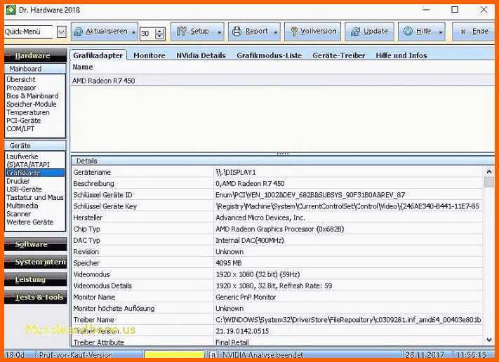
Task: Click the Aktualisieren refresh arrows icon
Action: pyautogui.click(x=78, y=32)
